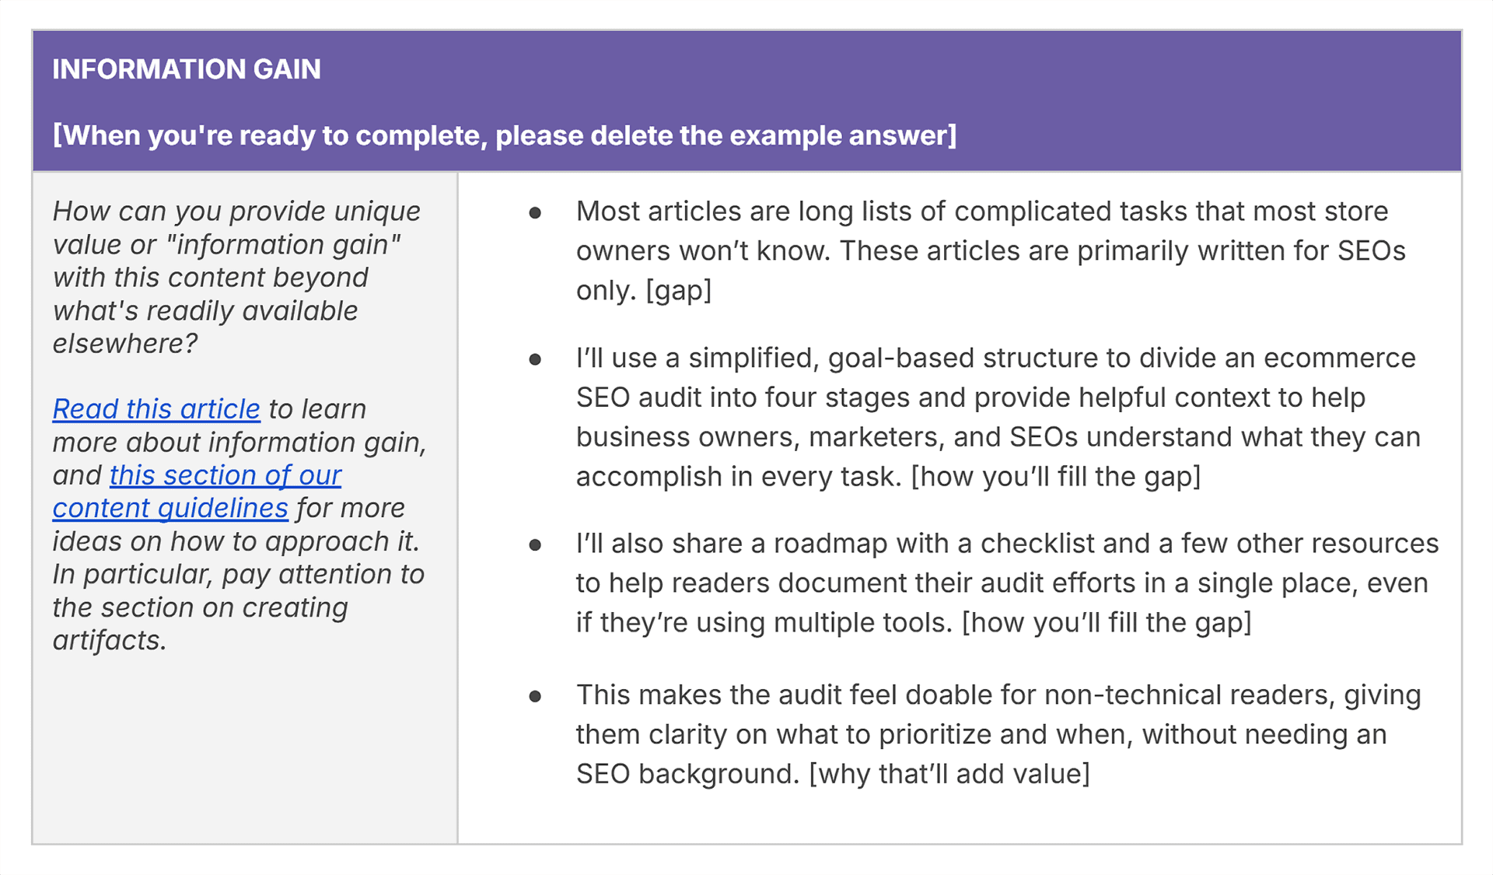The image size is (1493, 875).
Task: Click the blank space below the last bullet
Action: pyautogui.click(x=956, y=817)
